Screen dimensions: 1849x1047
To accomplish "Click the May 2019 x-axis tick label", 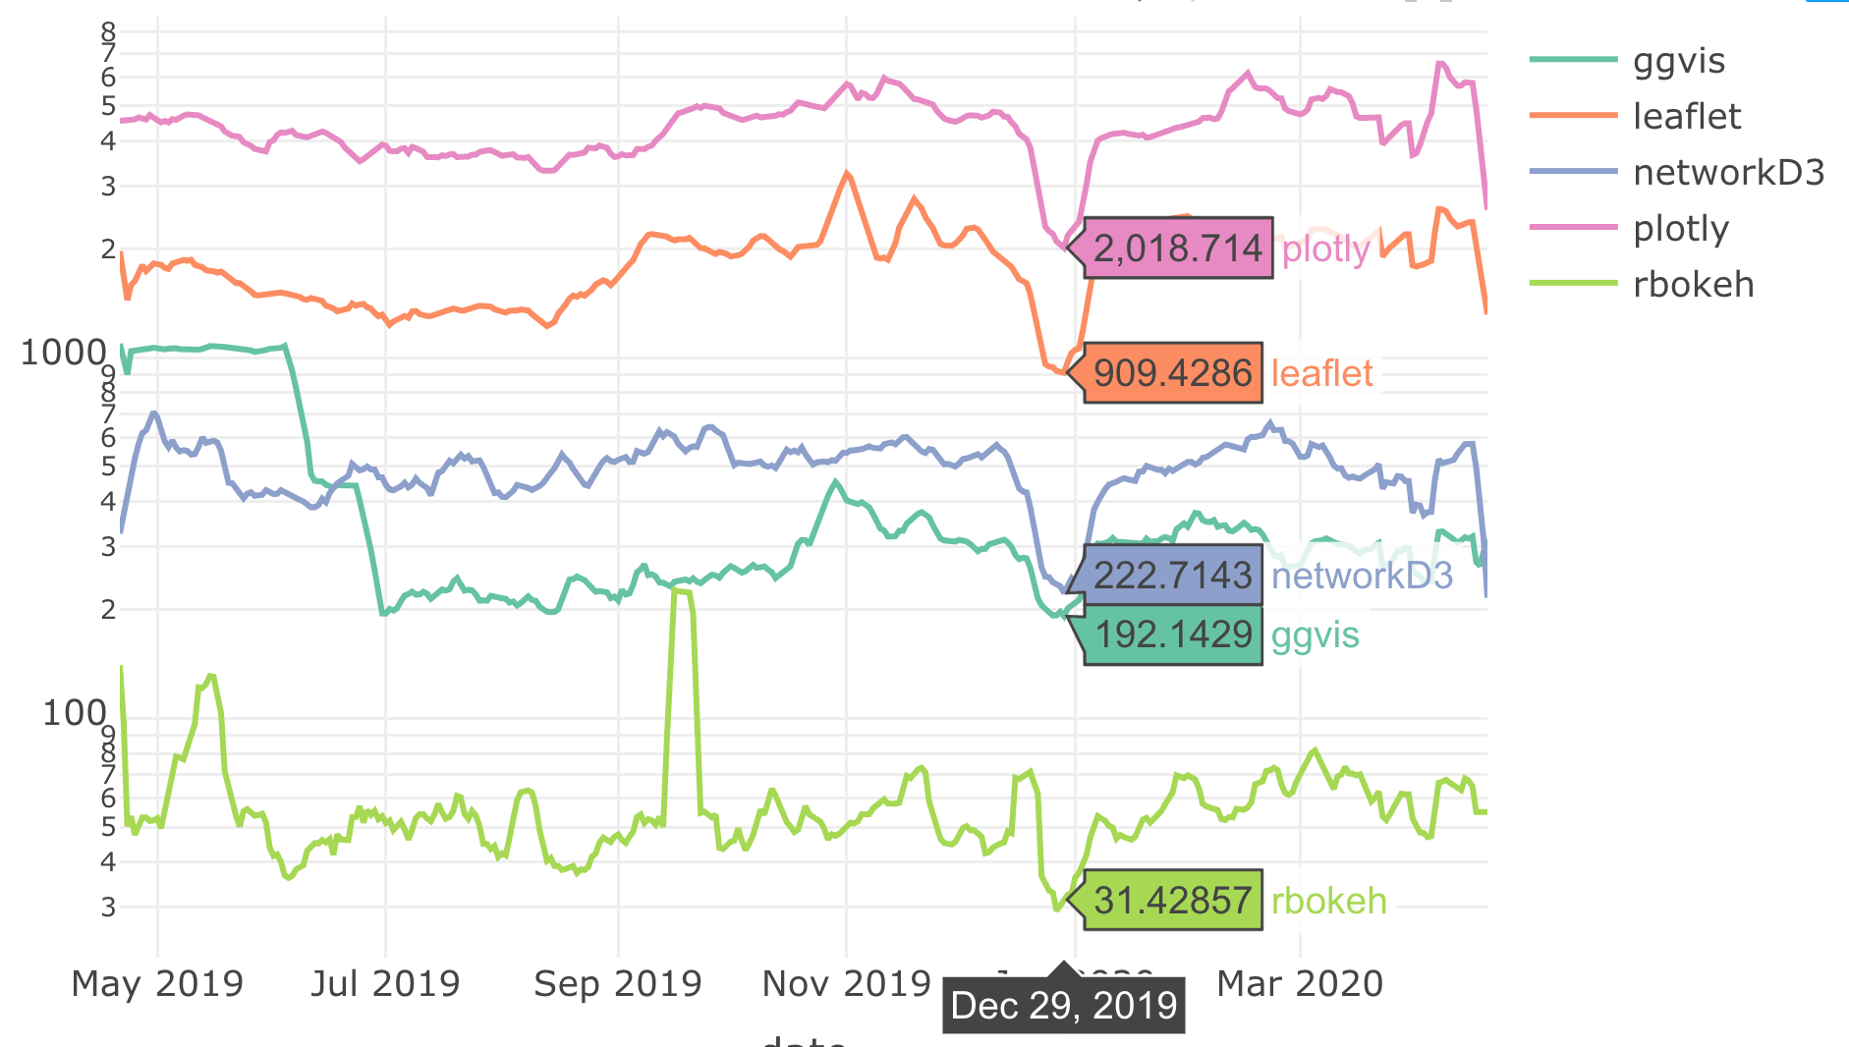I will pyautogui.click(x=157, y=983).
